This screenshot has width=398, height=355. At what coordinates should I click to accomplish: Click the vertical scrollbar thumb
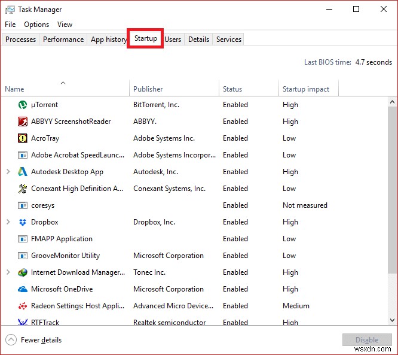tap(392, 190)
